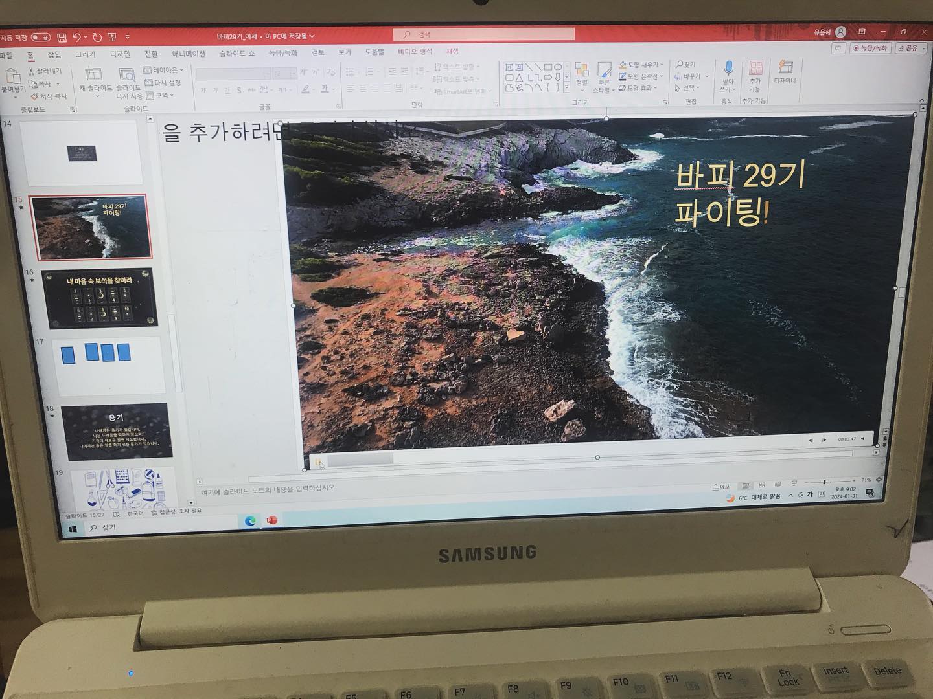Click the 녹음/녹화 record button
Screen dimensions: 933x699
870,48
